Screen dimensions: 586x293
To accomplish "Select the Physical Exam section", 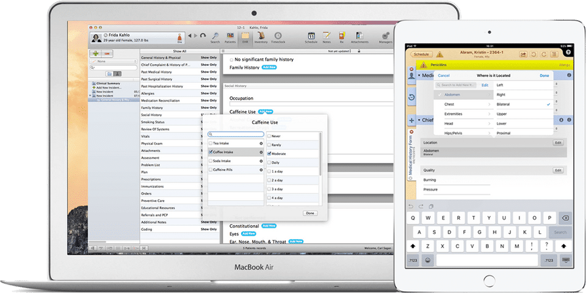I will [x=179, y=143].
